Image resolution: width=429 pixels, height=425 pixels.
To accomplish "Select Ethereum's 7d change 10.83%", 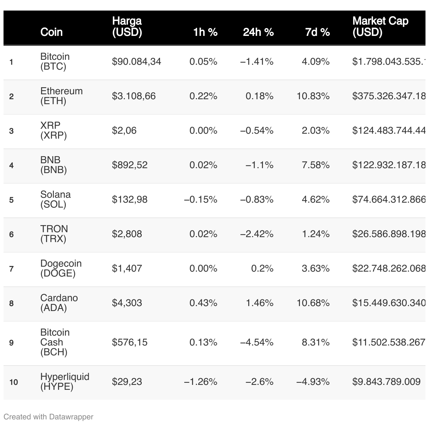I will click(313, 96).
